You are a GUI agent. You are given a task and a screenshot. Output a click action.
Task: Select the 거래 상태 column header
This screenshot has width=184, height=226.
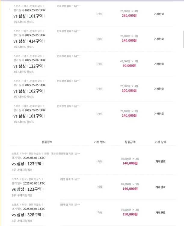point(160,142)
